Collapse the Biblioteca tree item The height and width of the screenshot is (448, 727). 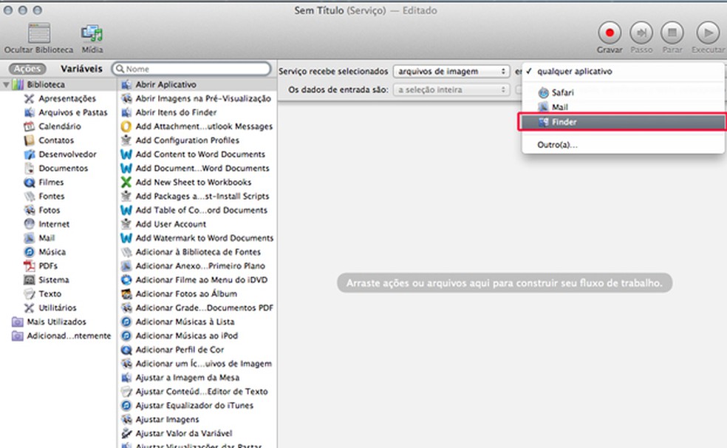tap(7, 84)
